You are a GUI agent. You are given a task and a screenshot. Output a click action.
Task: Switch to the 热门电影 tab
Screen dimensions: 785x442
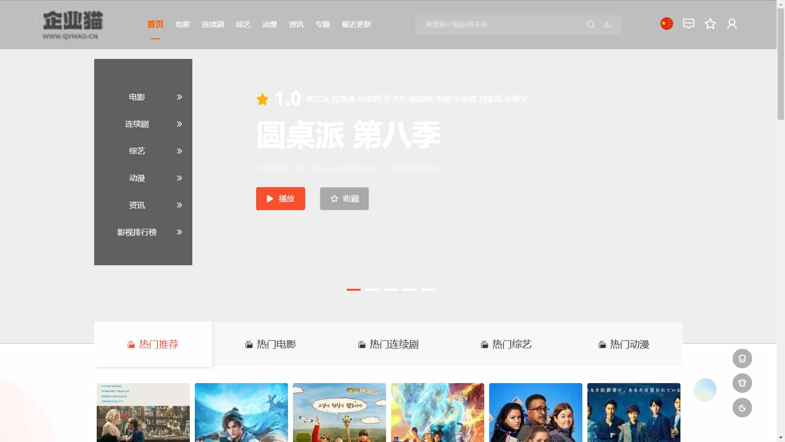point(271,344)
